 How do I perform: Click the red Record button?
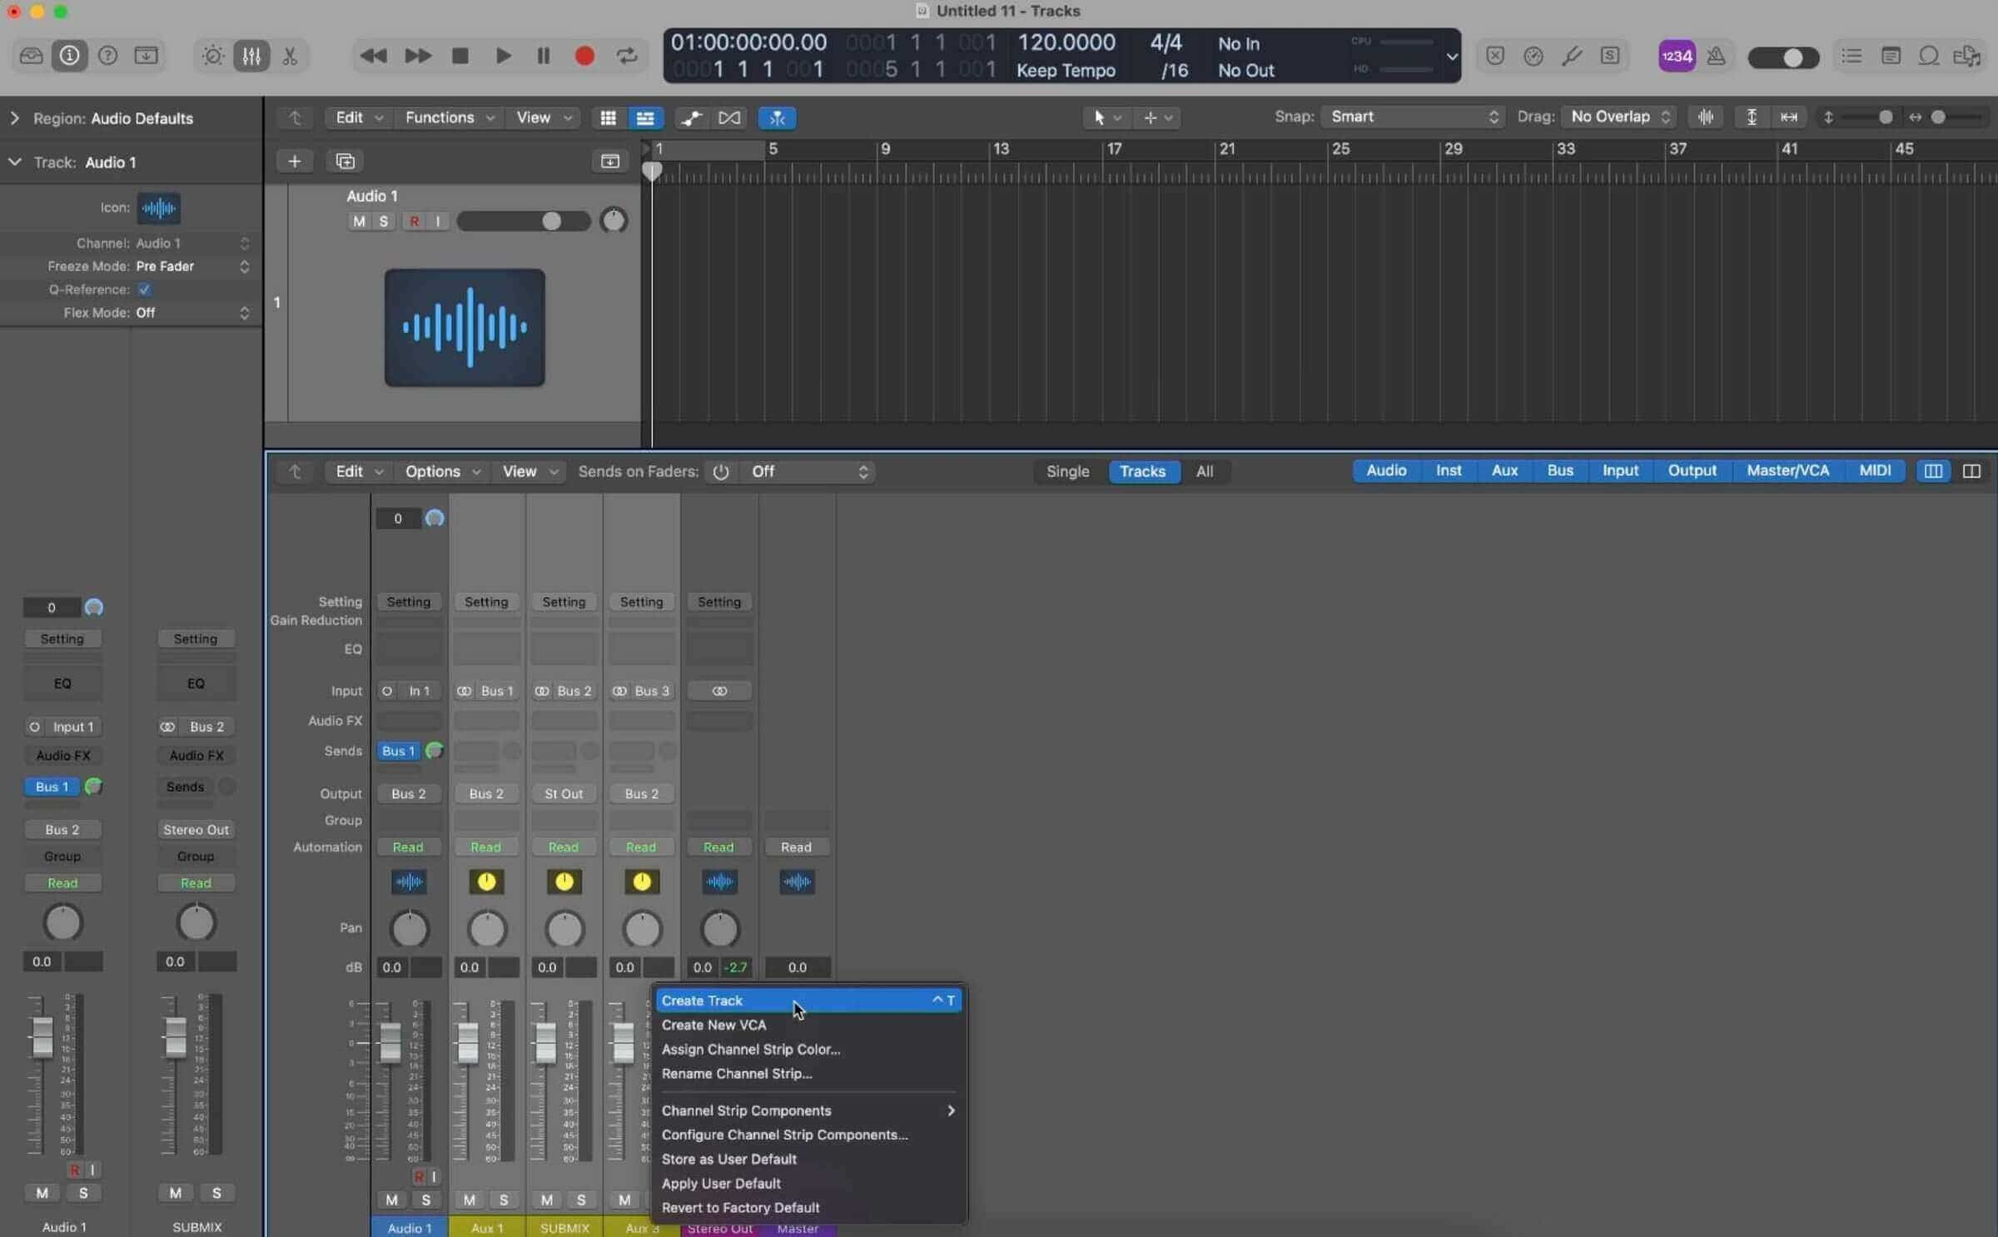(x=584, y=56)
